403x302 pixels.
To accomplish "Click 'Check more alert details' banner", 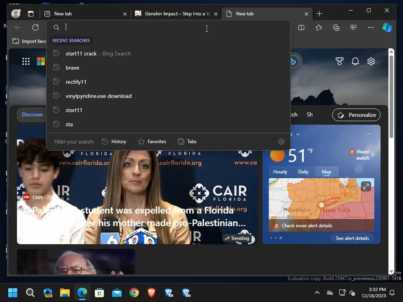I will [321, 225].
